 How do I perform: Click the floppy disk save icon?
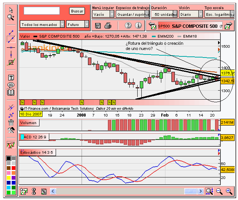tap(98, 26)
